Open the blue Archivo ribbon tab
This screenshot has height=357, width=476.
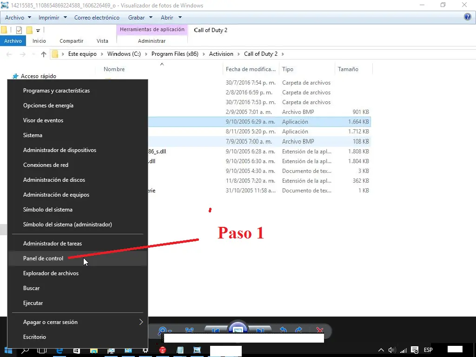pos(13,41)
